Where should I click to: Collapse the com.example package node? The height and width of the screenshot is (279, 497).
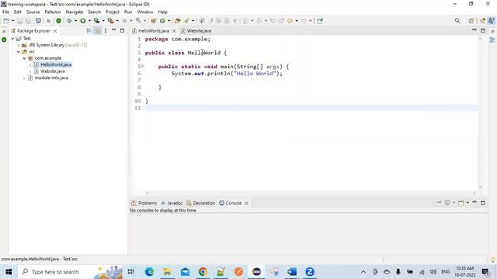pyautogui.click(x=24, y=58)
